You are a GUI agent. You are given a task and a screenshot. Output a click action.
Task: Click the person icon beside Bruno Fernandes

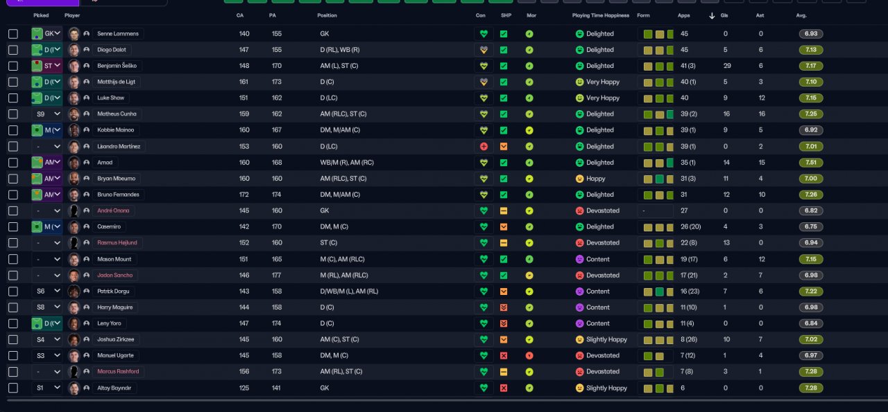click(x=86, y=195)
